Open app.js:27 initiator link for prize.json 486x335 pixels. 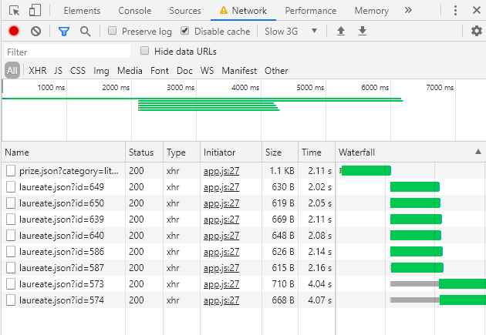[221, 170]
